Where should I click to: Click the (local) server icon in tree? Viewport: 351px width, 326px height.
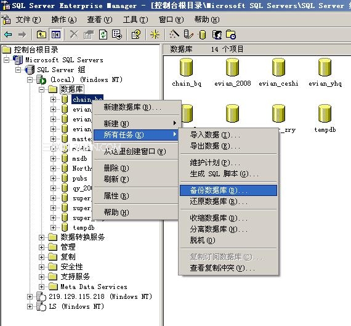click(41, 79)
